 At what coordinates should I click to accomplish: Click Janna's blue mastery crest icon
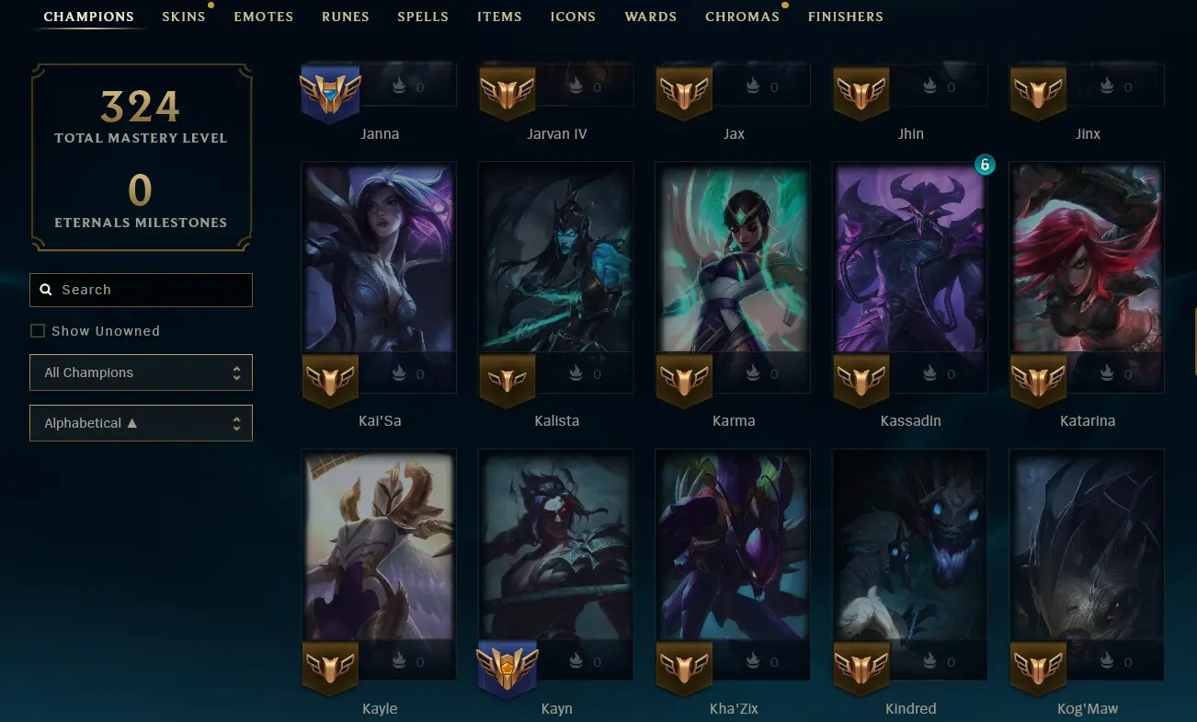pos(330,92)
